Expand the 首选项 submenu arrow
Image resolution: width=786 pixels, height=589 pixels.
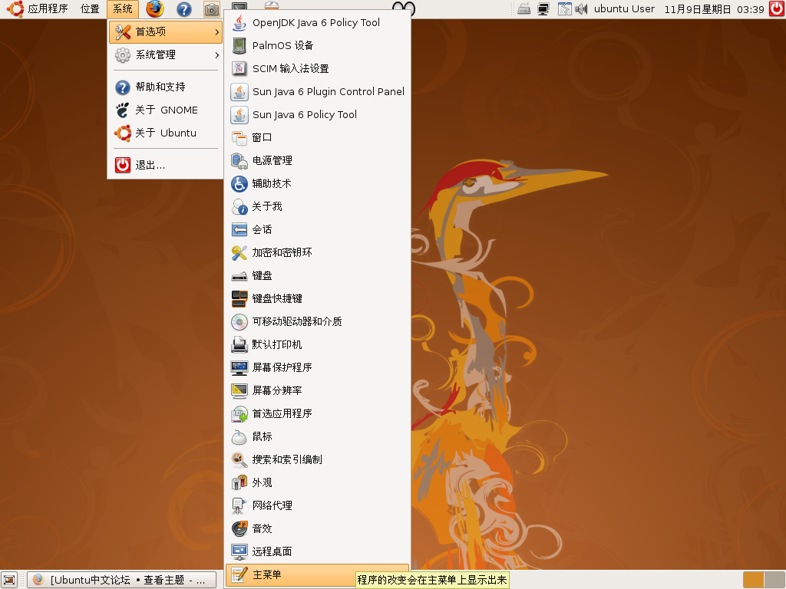pos(216,32)
